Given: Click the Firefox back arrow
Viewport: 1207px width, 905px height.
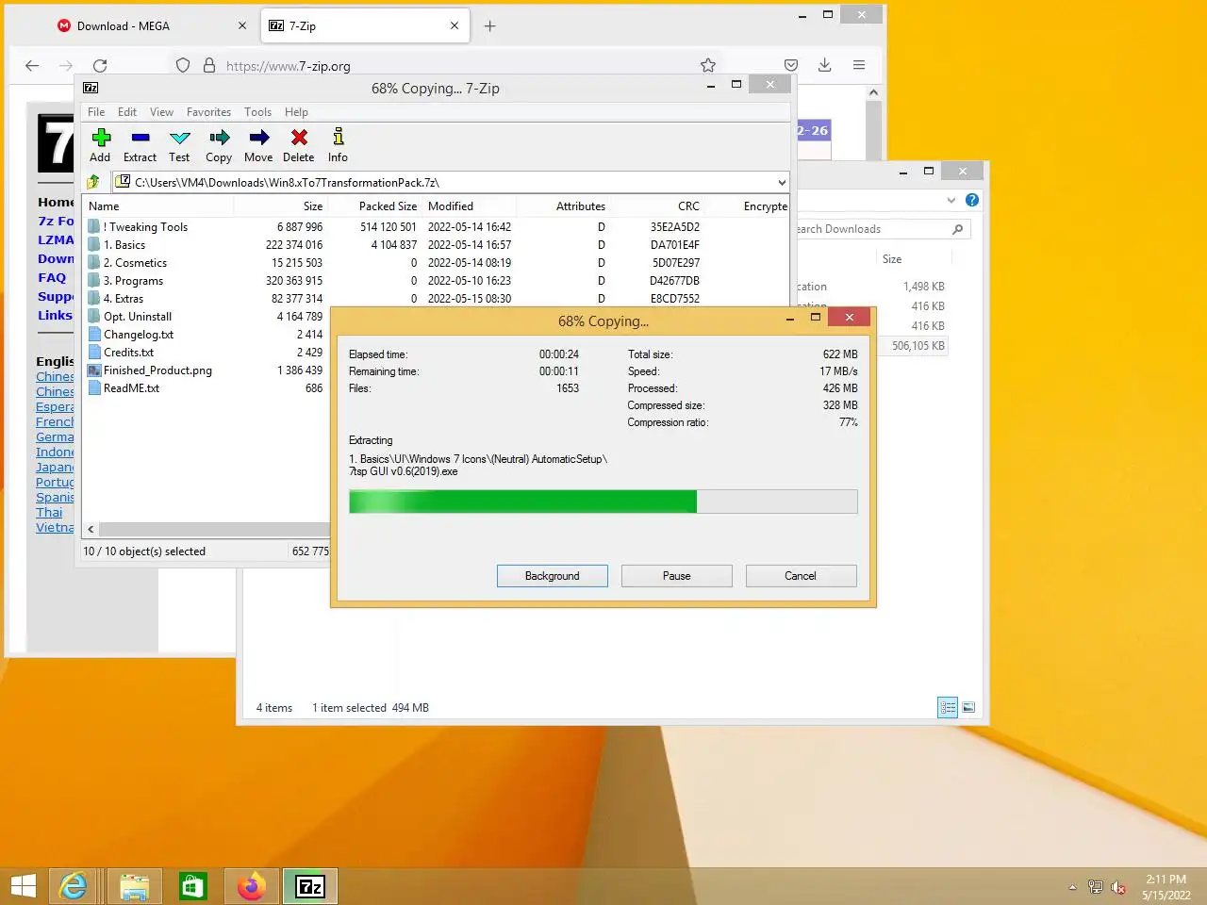Looking at the screenshot, I should pyautogui.click(x=32, y=65).
